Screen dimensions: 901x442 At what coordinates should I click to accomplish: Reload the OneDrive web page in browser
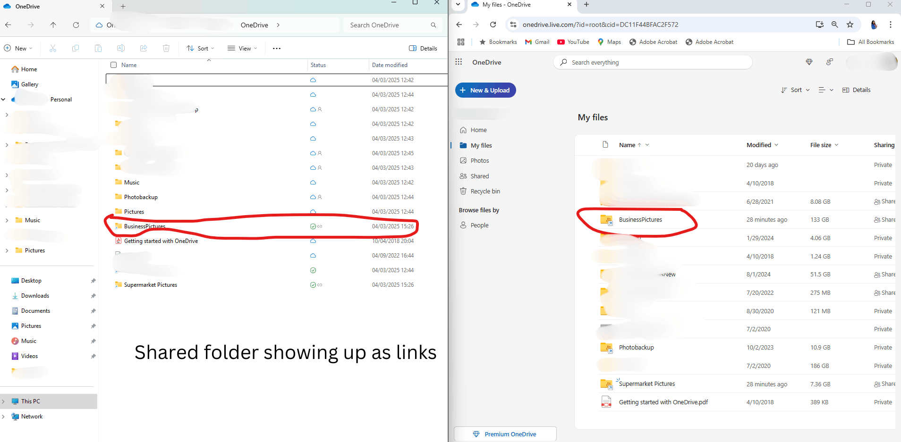493,25
